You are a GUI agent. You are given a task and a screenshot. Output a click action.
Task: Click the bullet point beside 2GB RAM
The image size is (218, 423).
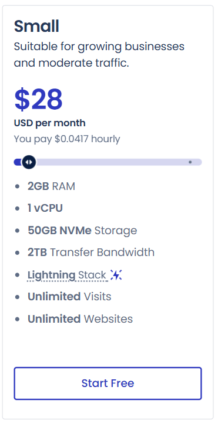(18, 186)
